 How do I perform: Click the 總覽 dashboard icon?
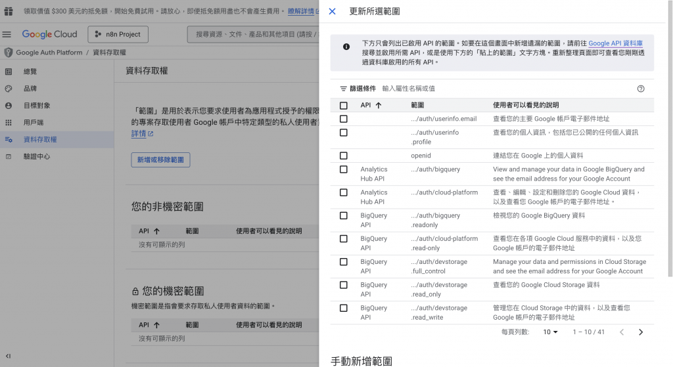(8, 72)
